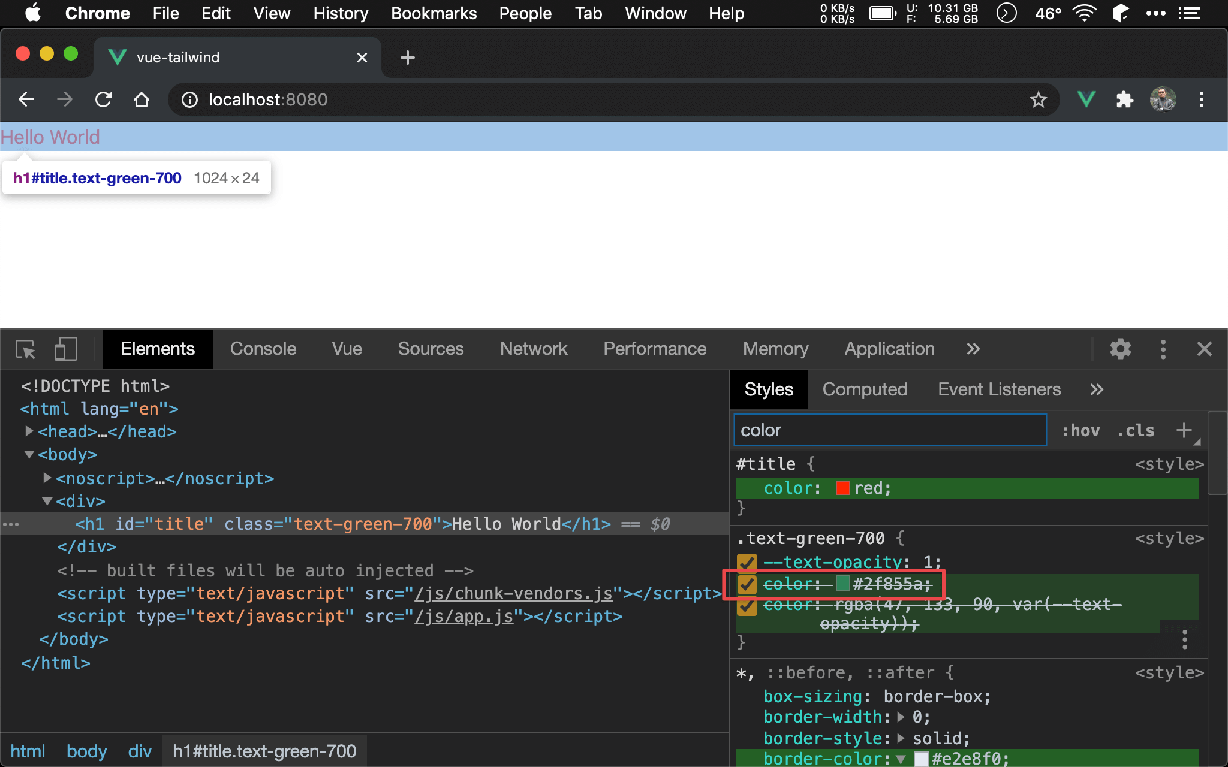Expand the noscript element node
Image resolution: width=1228 pixels, height=767 pixels.
pyautogui.click(x=47, y=478)
